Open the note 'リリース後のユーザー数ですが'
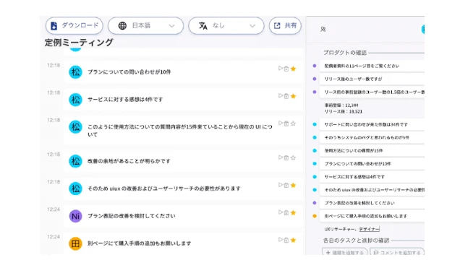Image resolution: width=460 pixels, height=273 pixels. pos(372,79)
